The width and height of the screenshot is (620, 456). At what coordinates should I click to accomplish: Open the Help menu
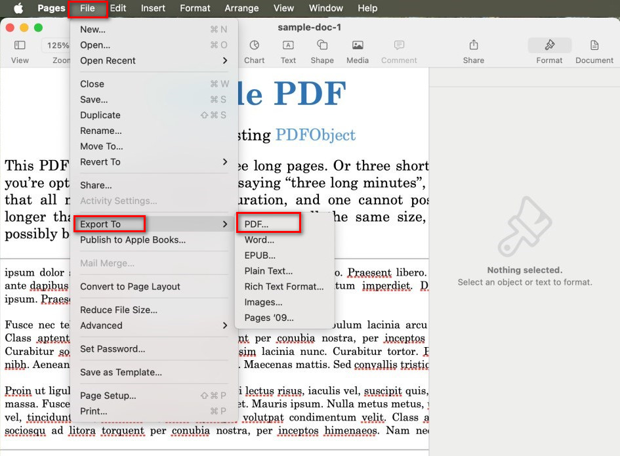coord(367,8)
